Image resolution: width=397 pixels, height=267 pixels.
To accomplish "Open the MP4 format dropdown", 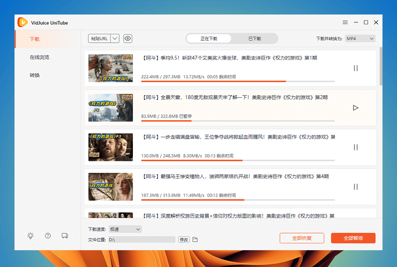I will [x=360, y=39].
